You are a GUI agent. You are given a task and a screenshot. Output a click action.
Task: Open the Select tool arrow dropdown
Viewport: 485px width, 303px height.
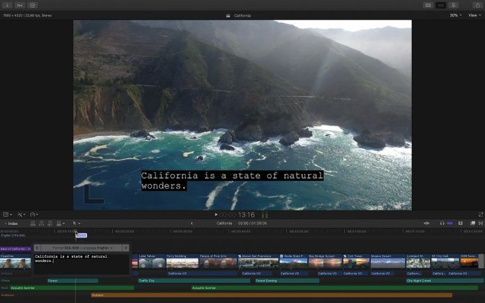76,223
